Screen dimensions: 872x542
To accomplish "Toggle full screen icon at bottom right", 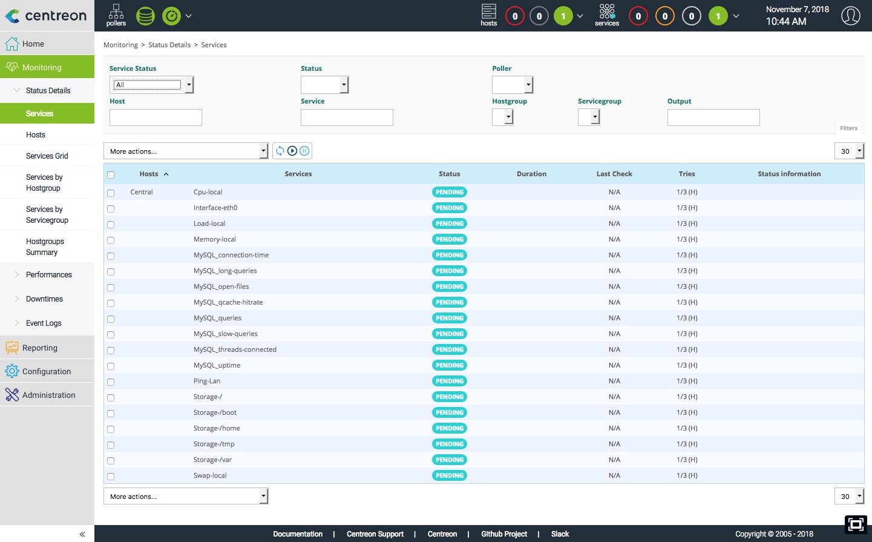I will point(856,524).
